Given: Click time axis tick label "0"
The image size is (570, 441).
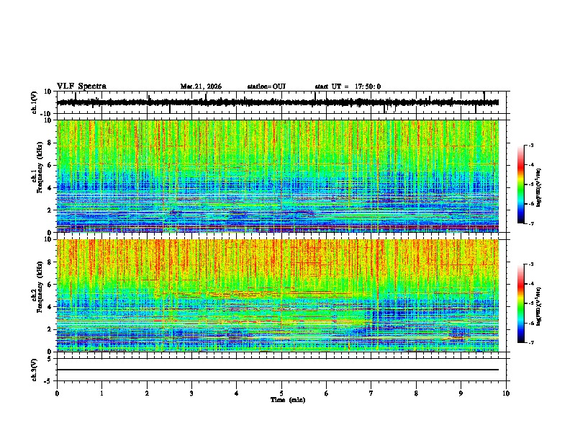Looking at the screenshot, I should pos(57,393).
